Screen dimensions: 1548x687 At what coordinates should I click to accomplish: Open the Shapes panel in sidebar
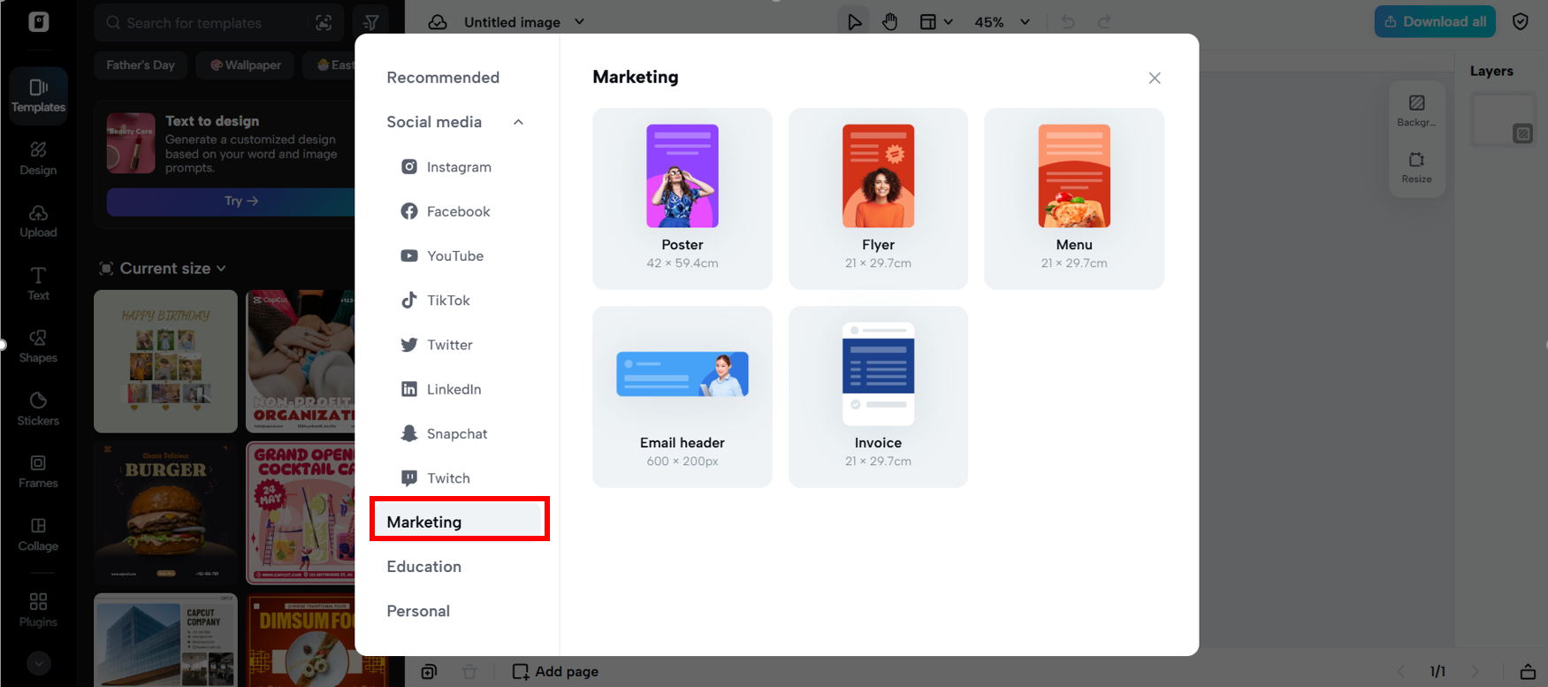pos(38,346)
